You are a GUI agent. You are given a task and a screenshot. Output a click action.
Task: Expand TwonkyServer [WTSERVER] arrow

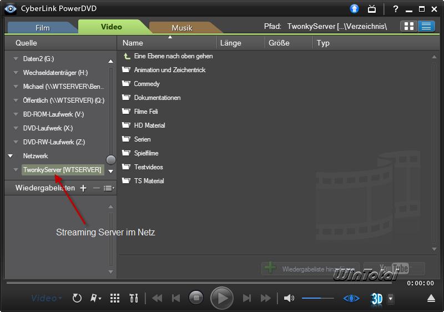(16, 169)
